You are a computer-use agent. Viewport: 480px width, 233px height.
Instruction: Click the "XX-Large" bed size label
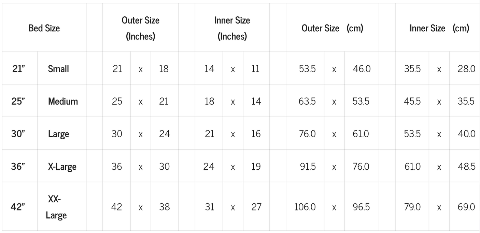[56, 207]
